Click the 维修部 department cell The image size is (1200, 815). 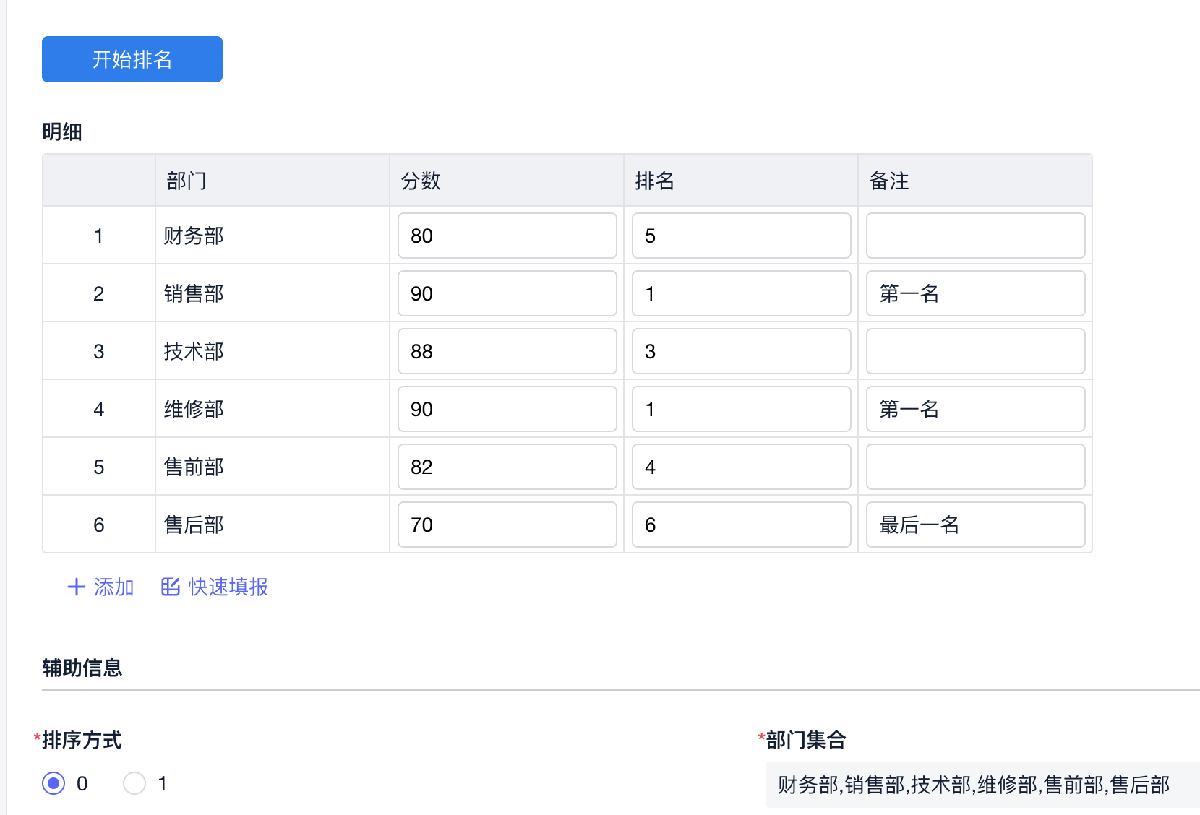coord(194,409)
